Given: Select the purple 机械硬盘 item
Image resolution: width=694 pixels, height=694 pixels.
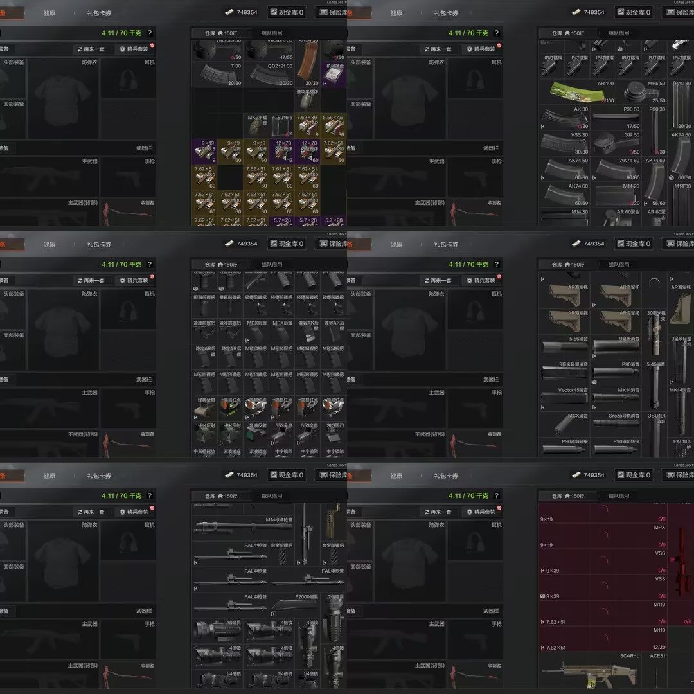Looking at the screenshot, I should 333,75.
